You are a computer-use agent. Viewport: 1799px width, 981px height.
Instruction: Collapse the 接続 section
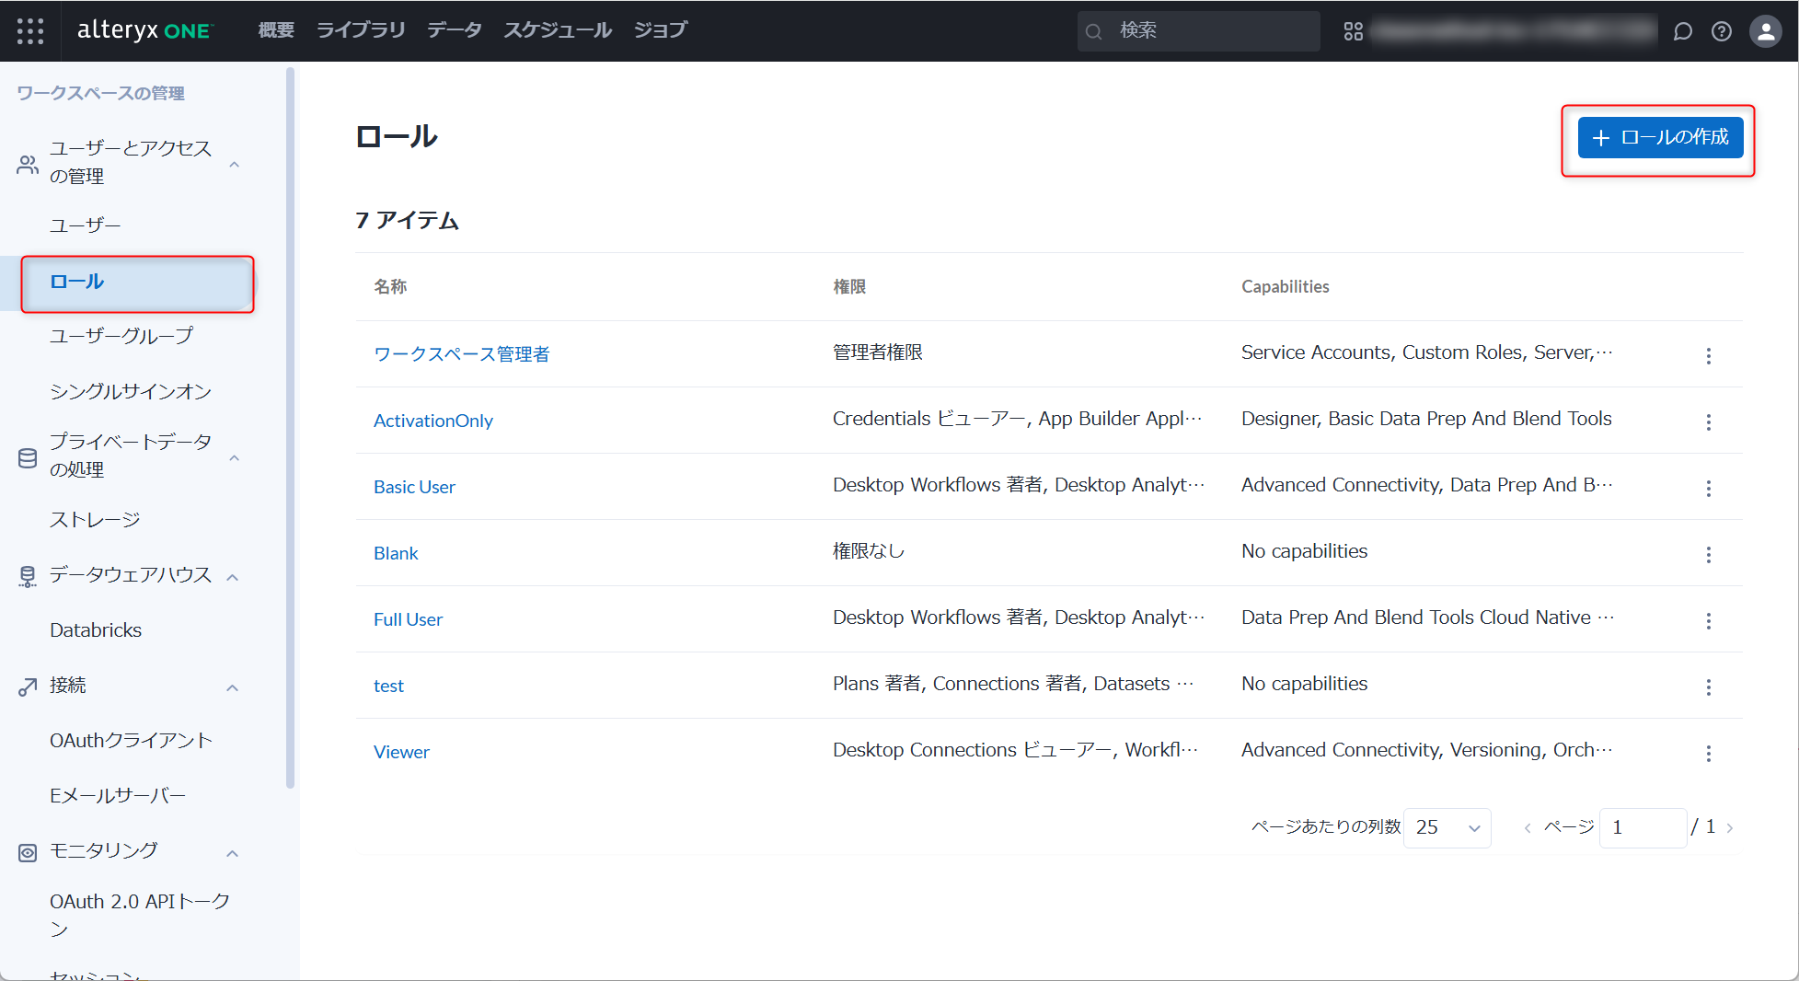tap(233, 687)
